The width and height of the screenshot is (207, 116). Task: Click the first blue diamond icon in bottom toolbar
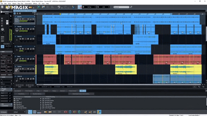pos(70,112)
